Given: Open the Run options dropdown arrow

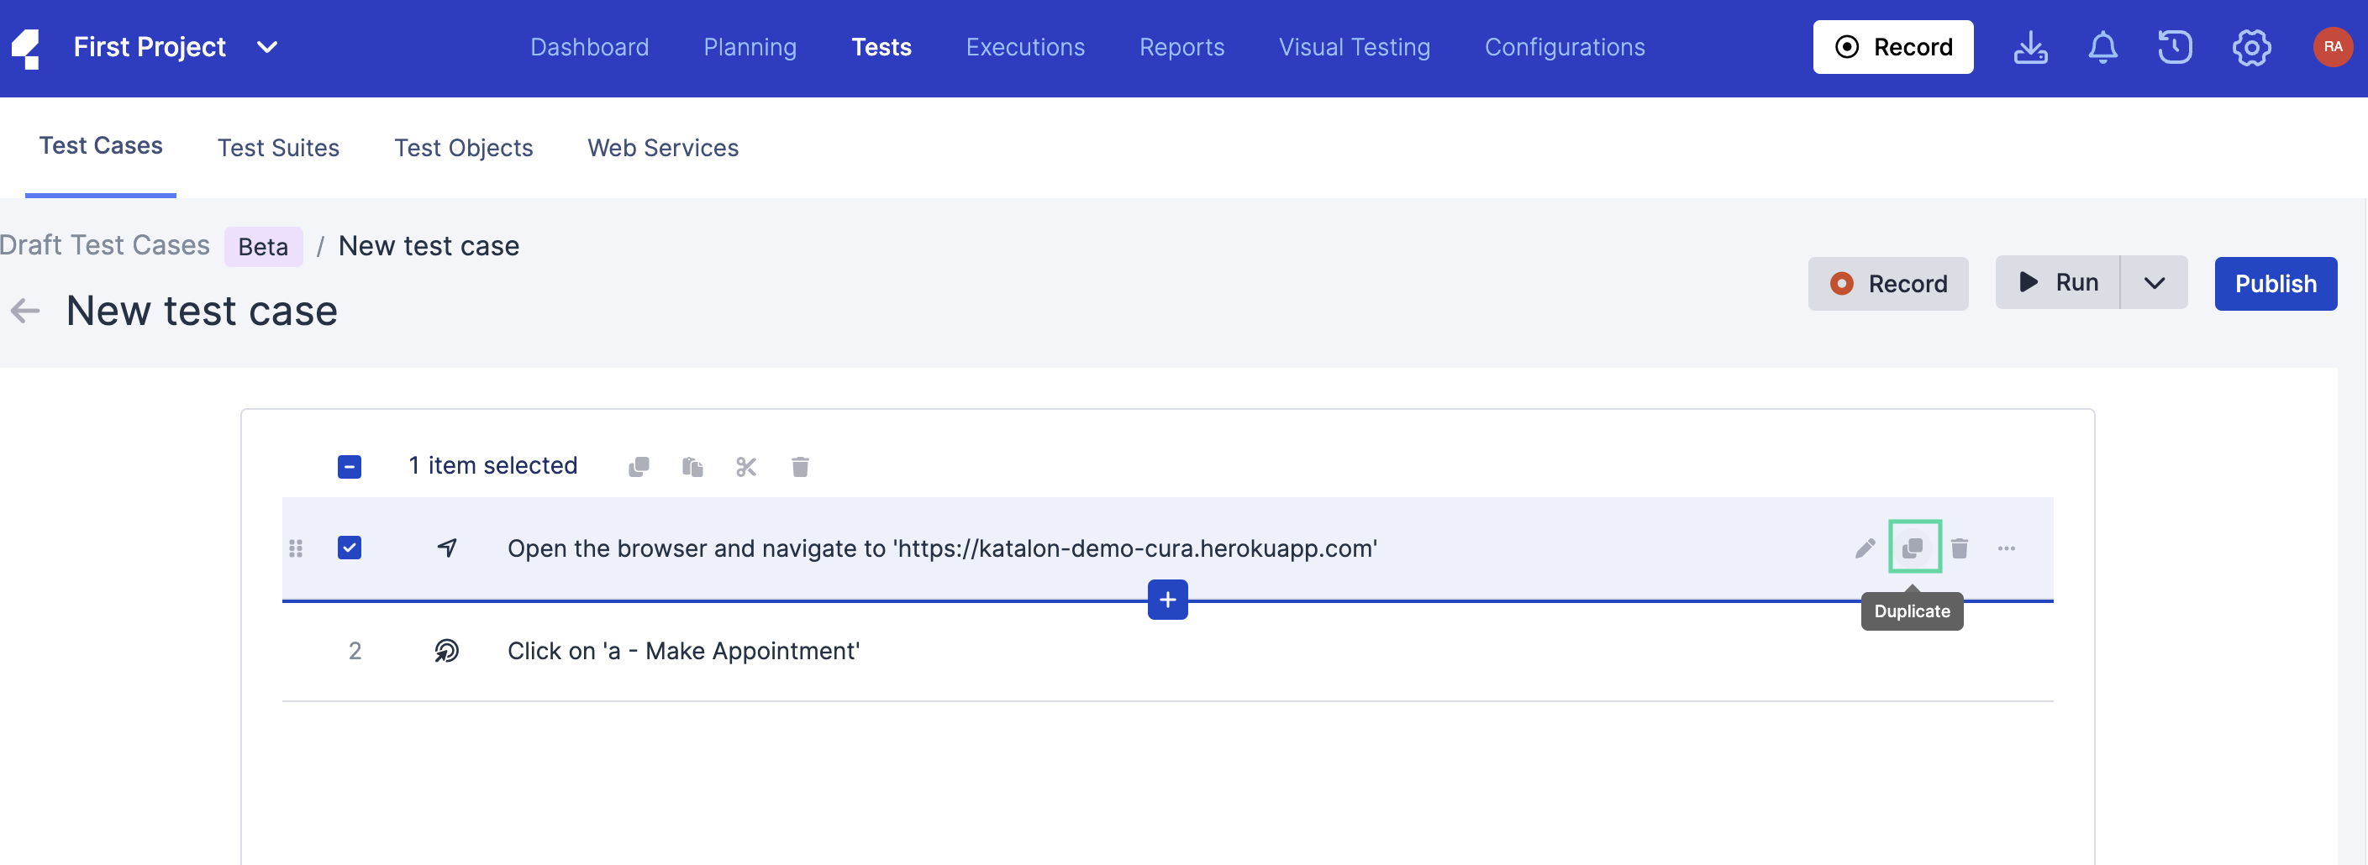Looking at the screenshot, I should click(x=2154, y=283).
